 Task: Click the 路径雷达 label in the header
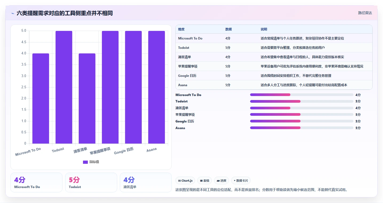click(x=365, y=13)
